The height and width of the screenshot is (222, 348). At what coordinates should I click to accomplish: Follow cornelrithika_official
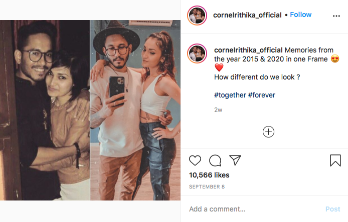(301, 15)
